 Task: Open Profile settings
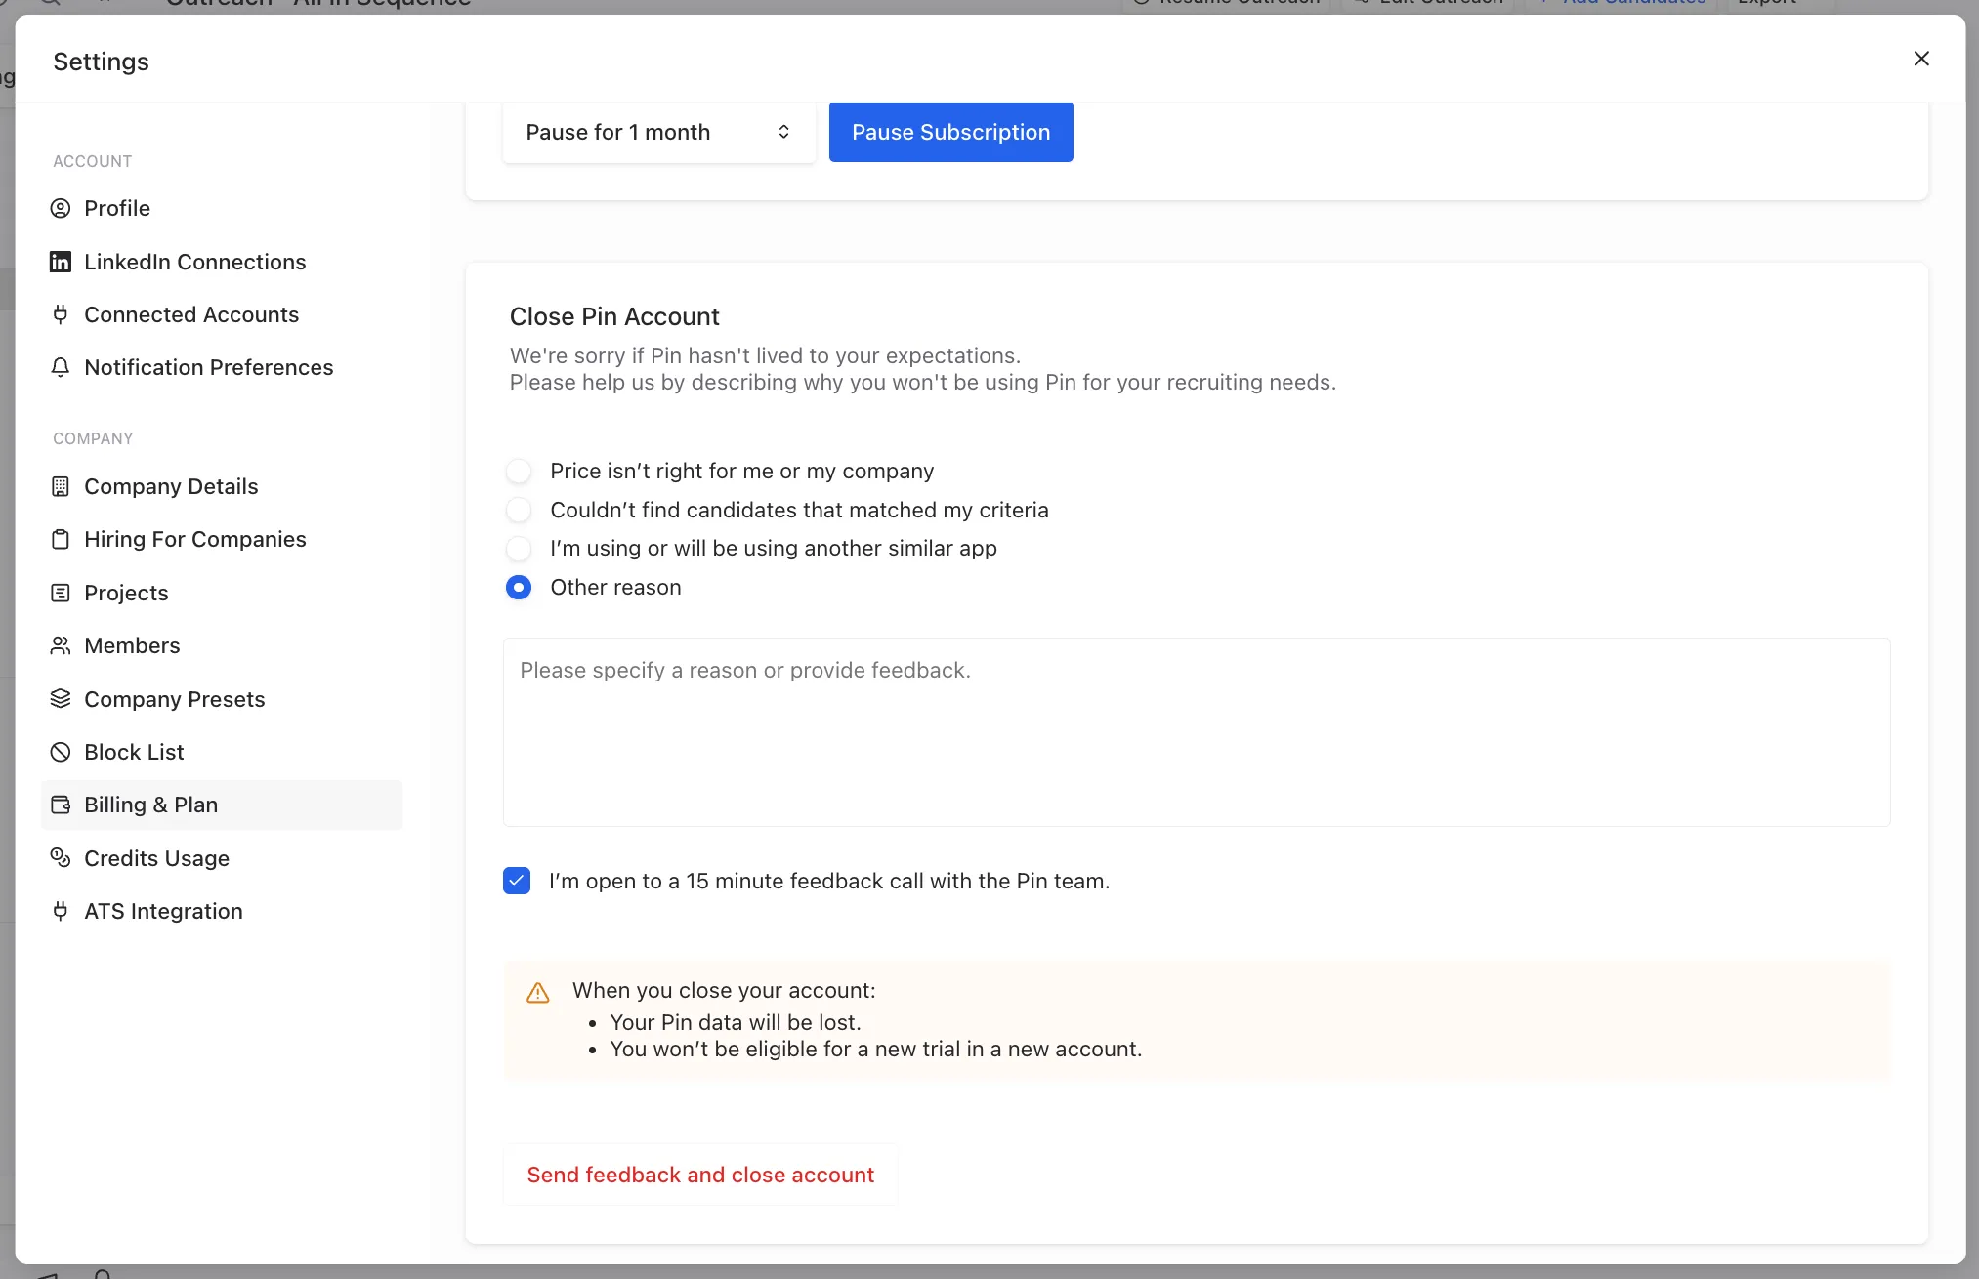click(222, 208)
